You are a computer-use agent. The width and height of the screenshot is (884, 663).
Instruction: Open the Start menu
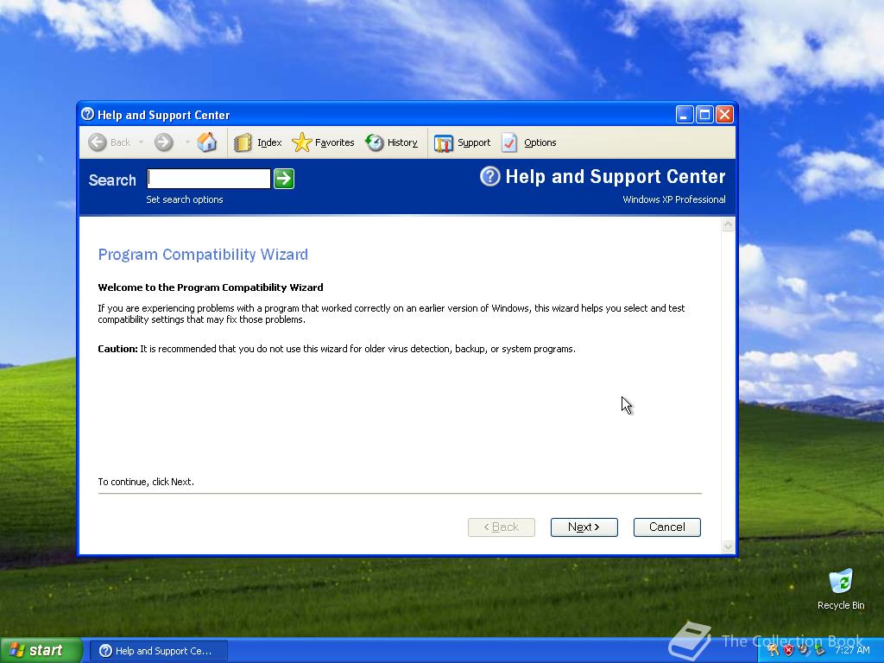[41, 651]
